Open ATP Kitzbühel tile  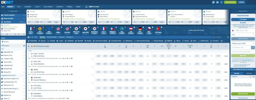pyautogui.click(x=131, y=31)
